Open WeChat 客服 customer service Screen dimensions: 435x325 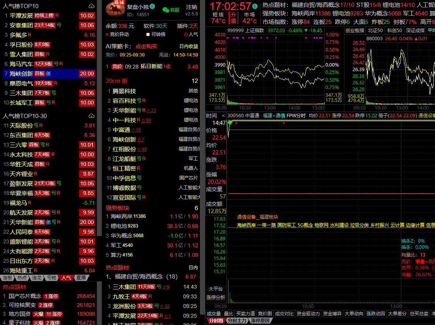[171, 10]
